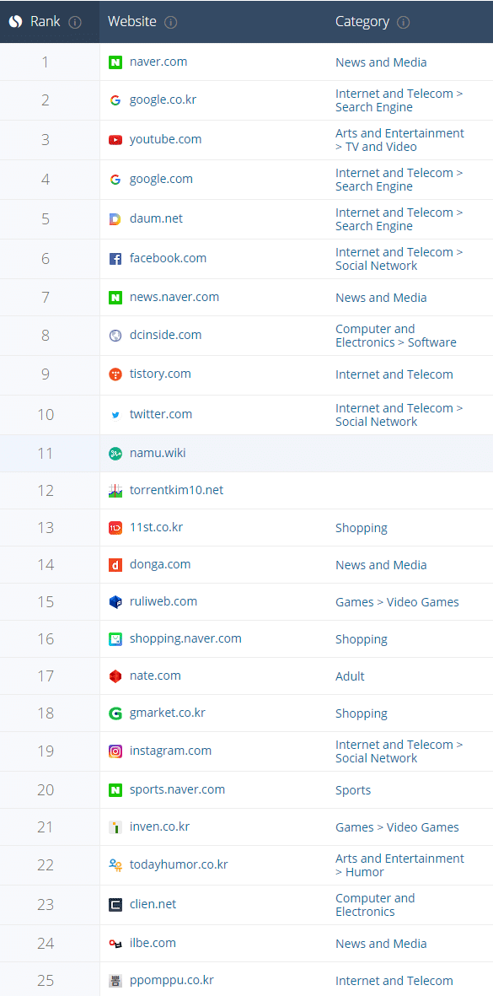The width and height of the screenshot is (493, 996).
Task: Click the info icon beside Website header
Action: (171, 22)
